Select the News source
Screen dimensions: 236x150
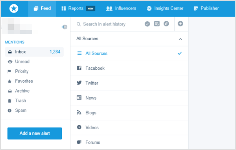[x=129, y=98]
